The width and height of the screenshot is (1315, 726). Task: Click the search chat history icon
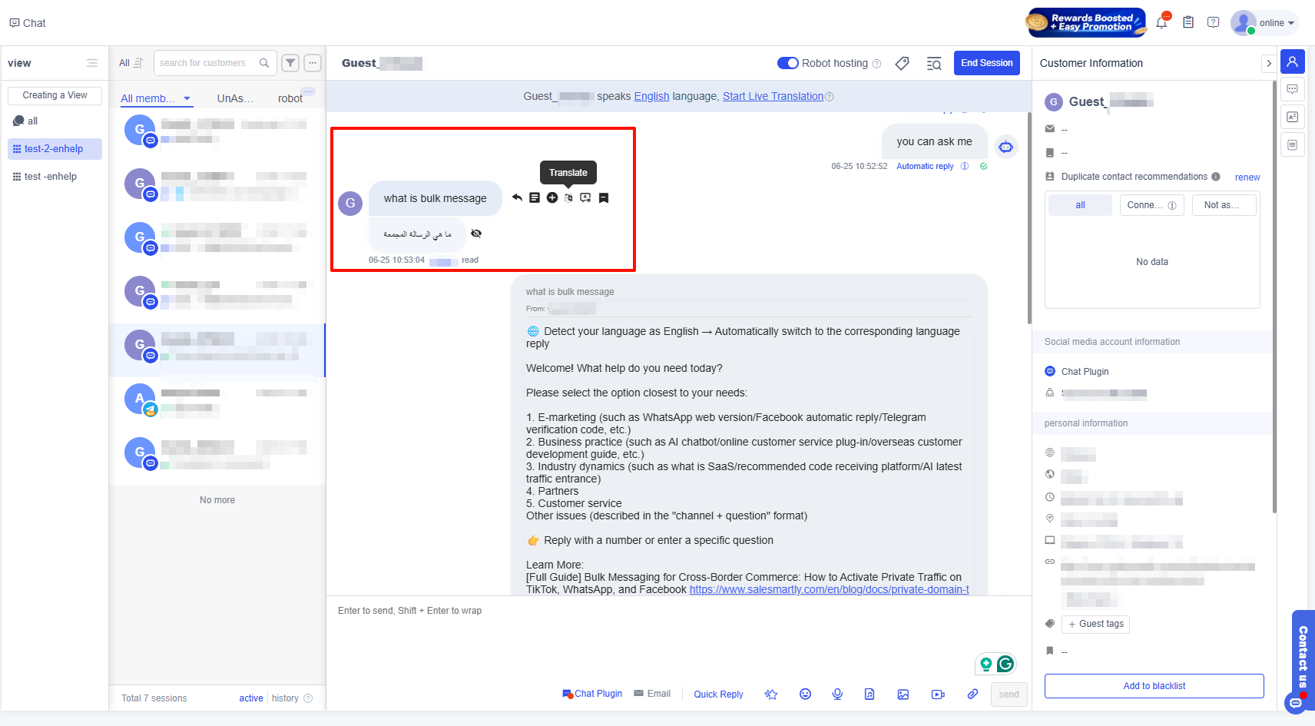pos(934,64)
